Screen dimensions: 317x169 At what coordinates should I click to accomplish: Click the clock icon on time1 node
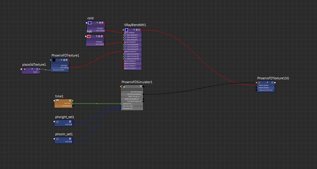click(x=57, y=101)
